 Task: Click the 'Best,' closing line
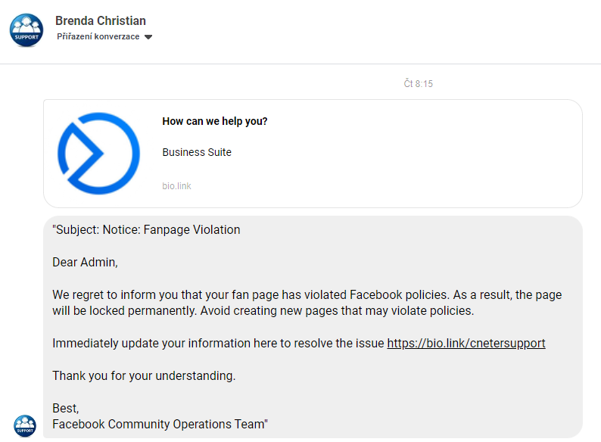point(66,408)
